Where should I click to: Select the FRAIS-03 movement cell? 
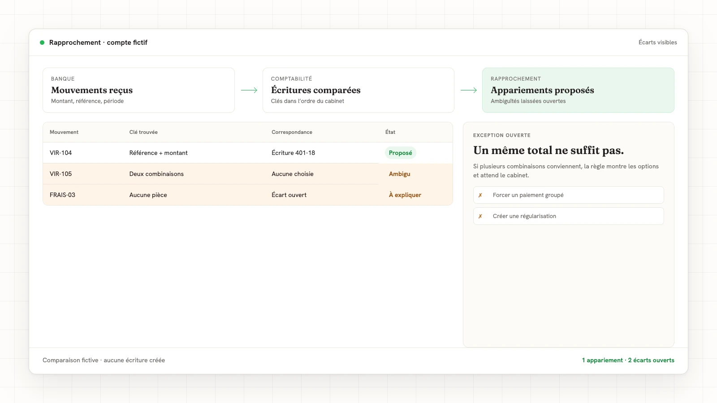click(62, 195)
